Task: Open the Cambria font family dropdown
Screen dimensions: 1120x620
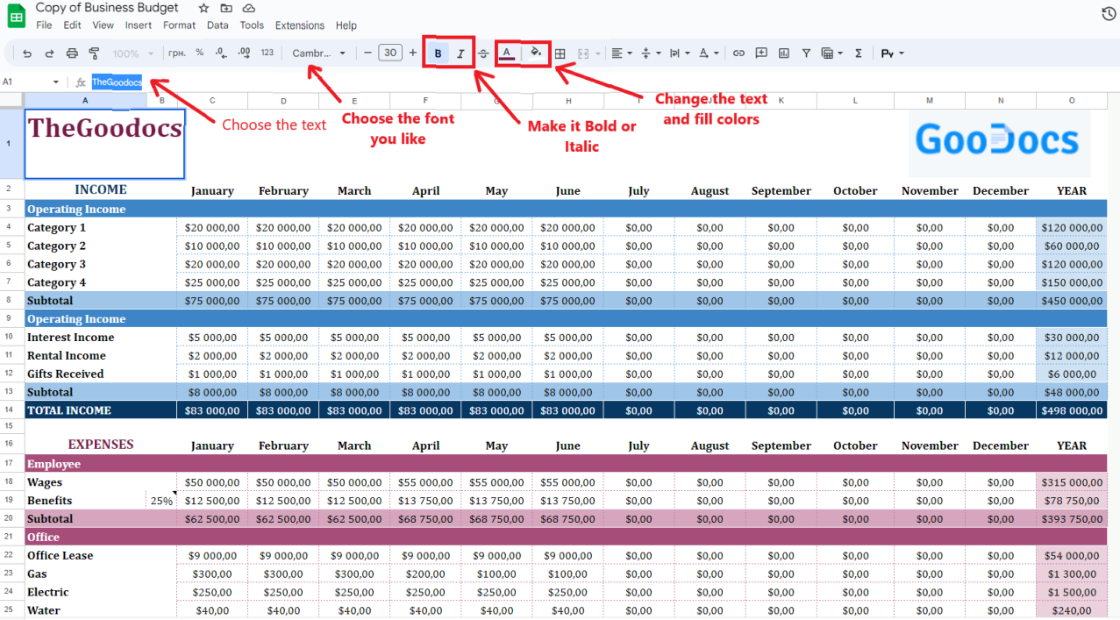Action: (319, 53)
